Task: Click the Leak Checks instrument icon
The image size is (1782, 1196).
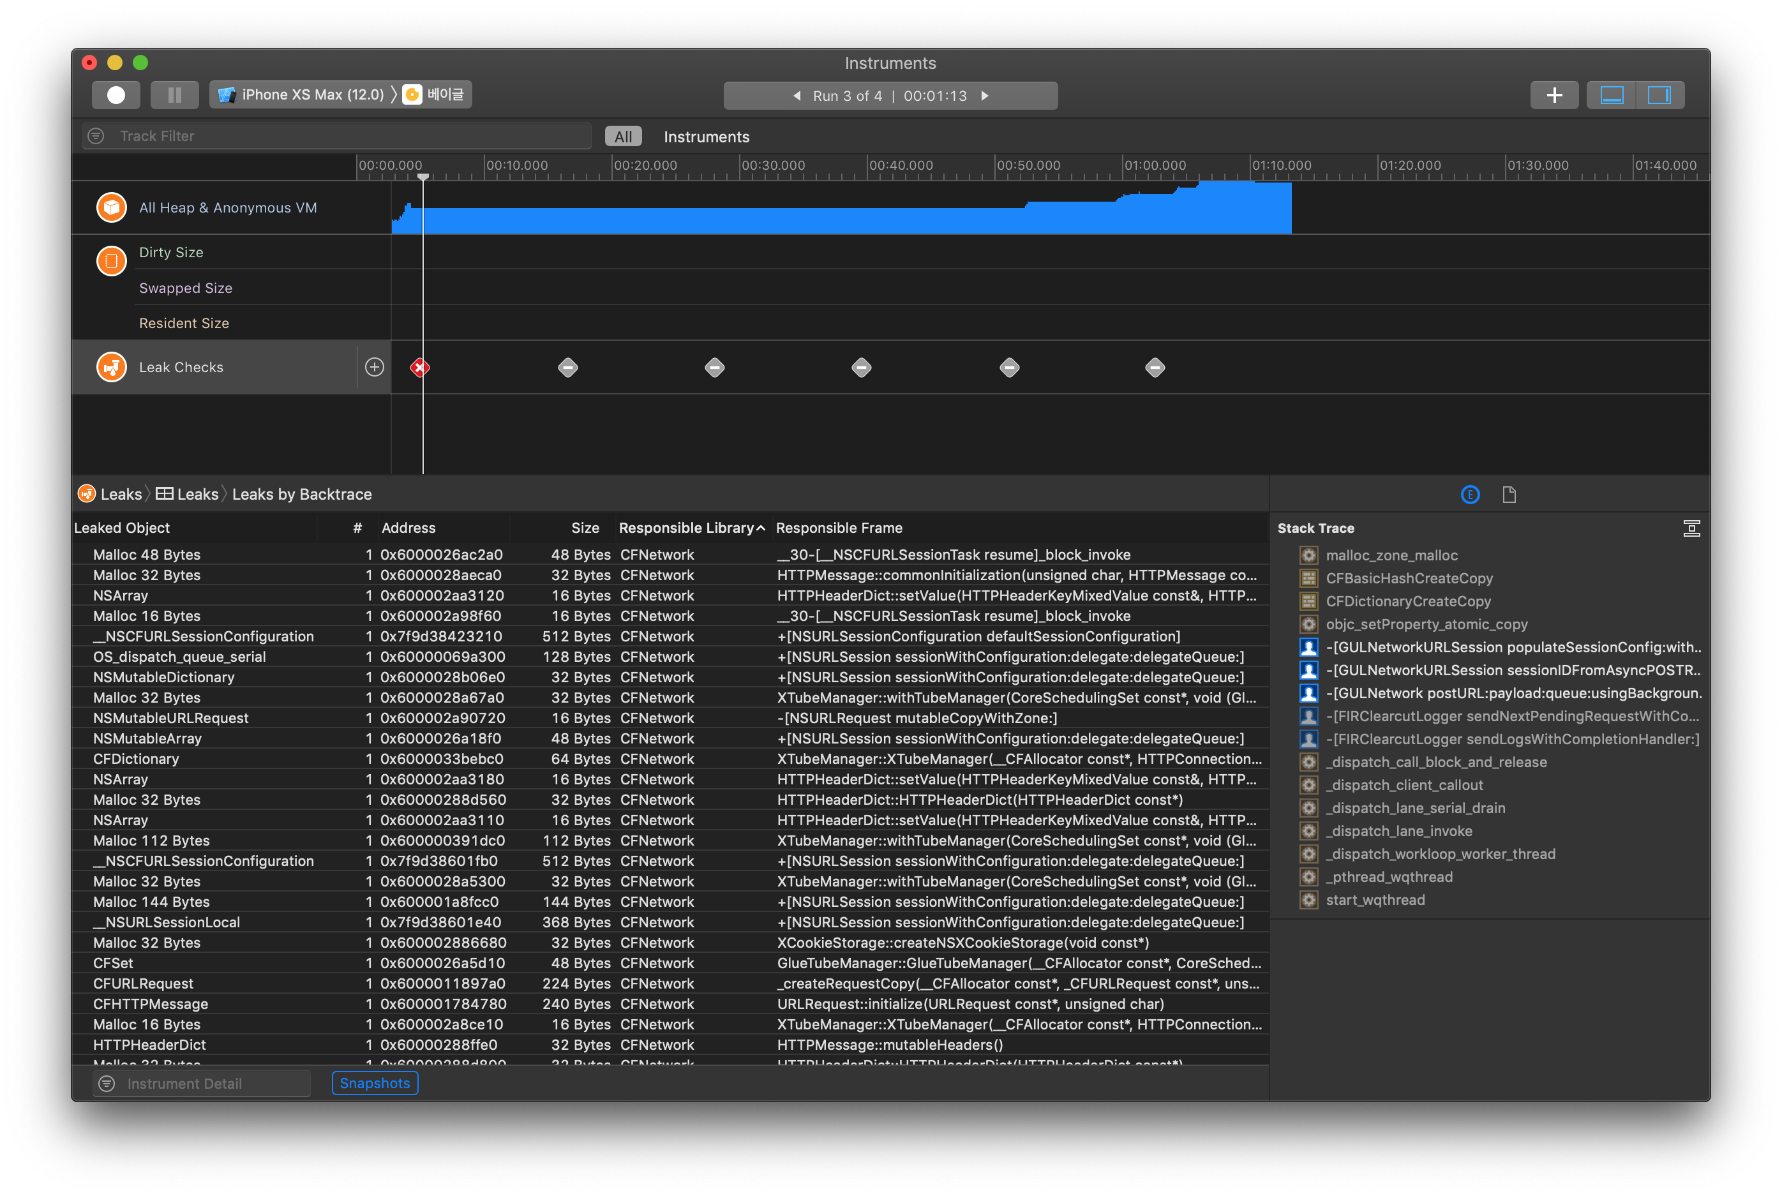Action: click(111, 367)
